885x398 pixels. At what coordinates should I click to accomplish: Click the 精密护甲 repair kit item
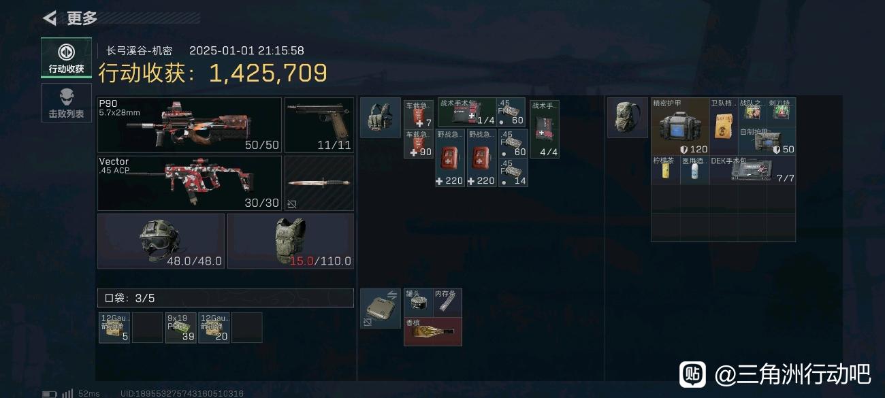[680, 127]
